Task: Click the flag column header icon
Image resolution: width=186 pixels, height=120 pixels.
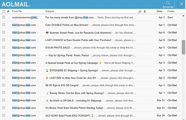Action: pyautogui.click(x=8, y=11)
